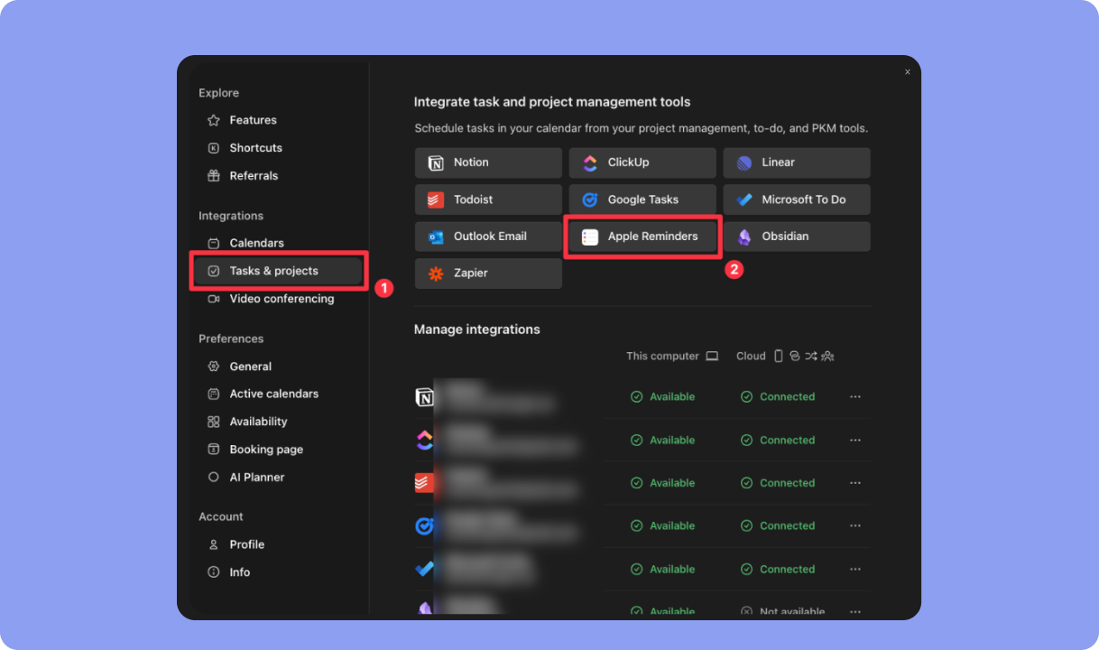
Task: Click the Todoist integration button
Action: 488,200
